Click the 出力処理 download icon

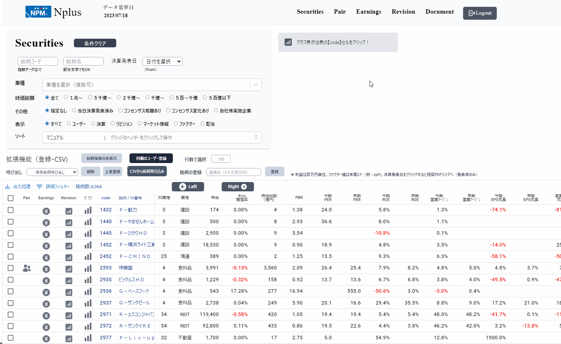(8, 187)
